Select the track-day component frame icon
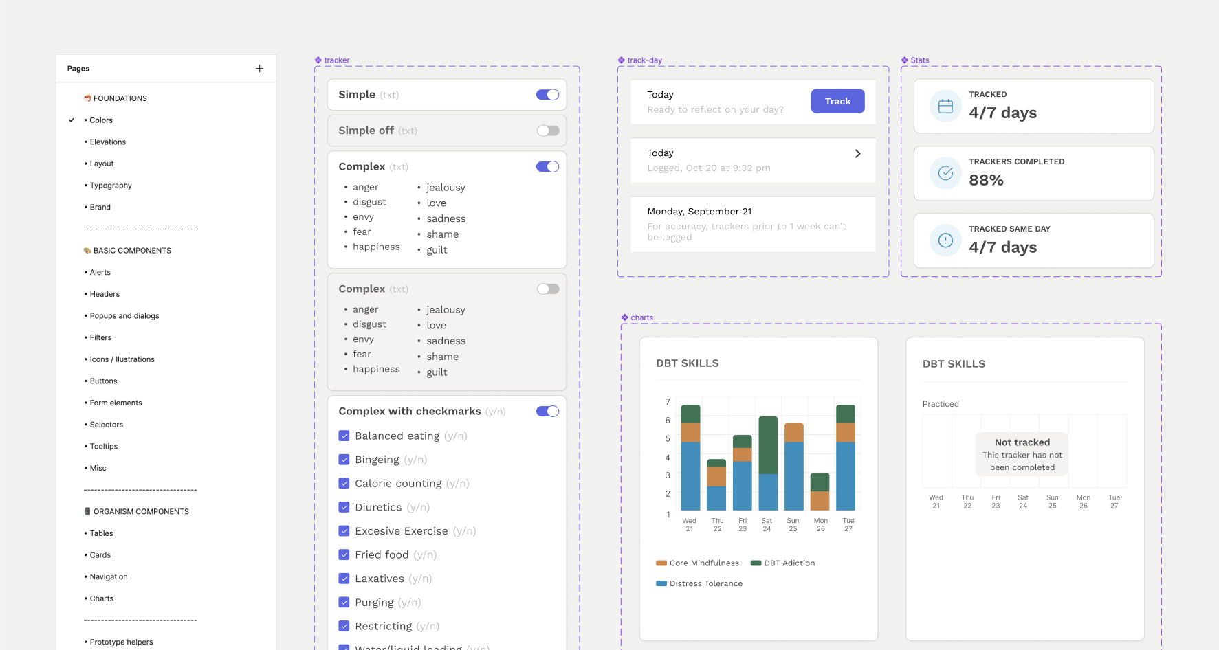Screen dimensions: 1219x650 tap(622, 60)
